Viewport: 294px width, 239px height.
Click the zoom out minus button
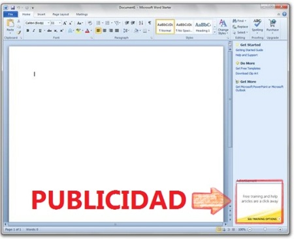point(250,229)
